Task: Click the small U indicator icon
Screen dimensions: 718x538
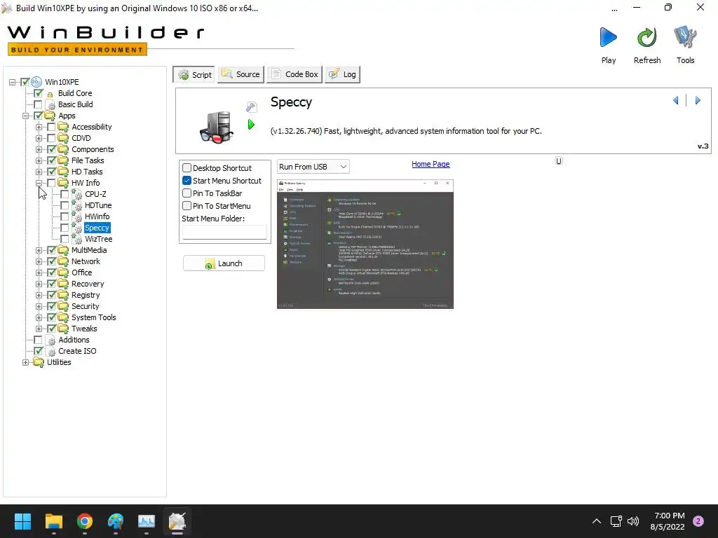Action: click(x=559, y=160)
